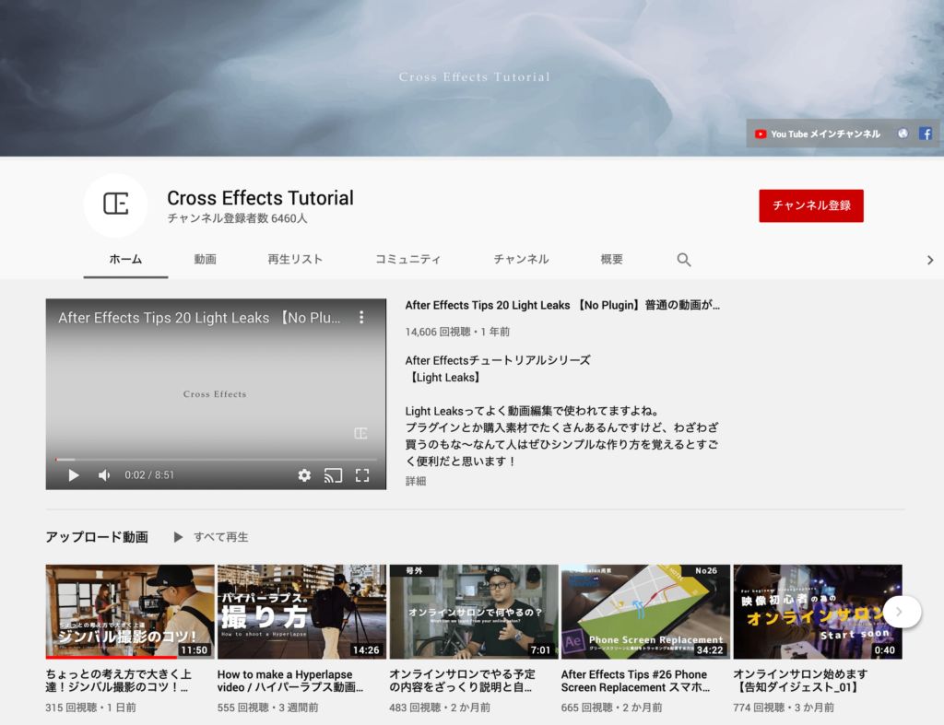The height and width of the screenshot is (725, 944).
Task: Show the 概要 tab
Action: coord(612,259)
